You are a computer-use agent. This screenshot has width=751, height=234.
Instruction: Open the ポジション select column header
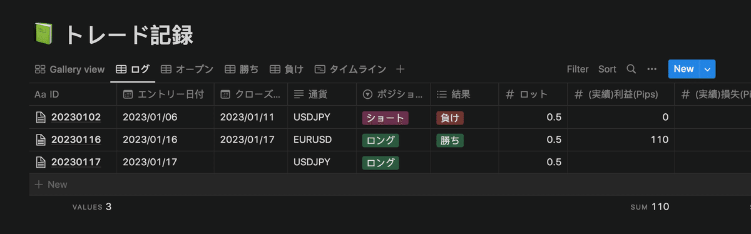coord(393,94)
